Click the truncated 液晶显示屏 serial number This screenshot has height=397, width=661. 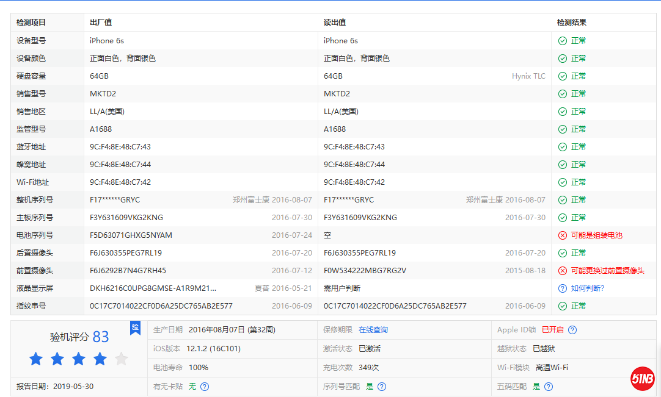pos(153,288)
